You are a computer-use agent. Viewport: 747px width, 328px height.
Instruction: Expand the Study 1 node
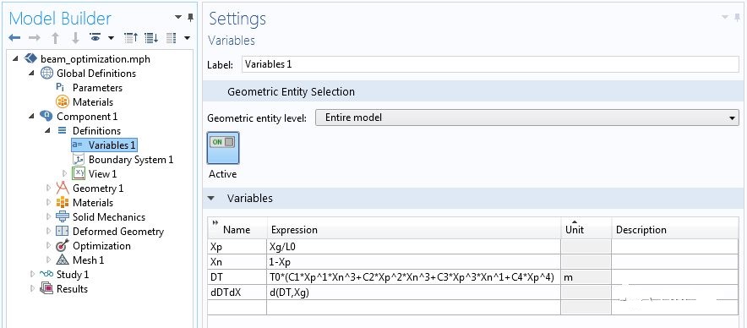(x=32, y=274)
